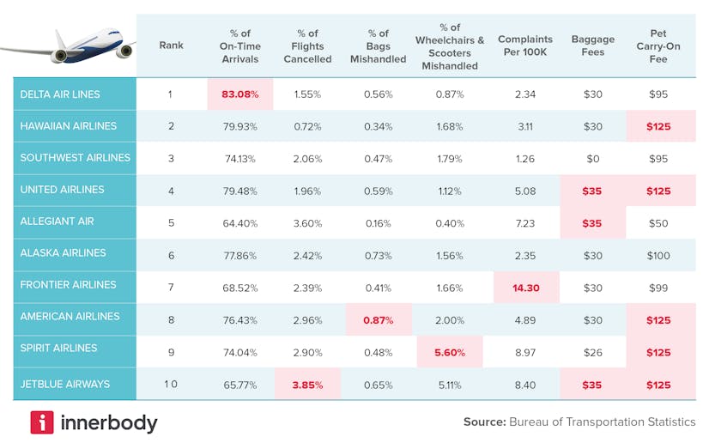
Task: Click the highlighted 14.30 complaints cell
Action: (525, 288)
